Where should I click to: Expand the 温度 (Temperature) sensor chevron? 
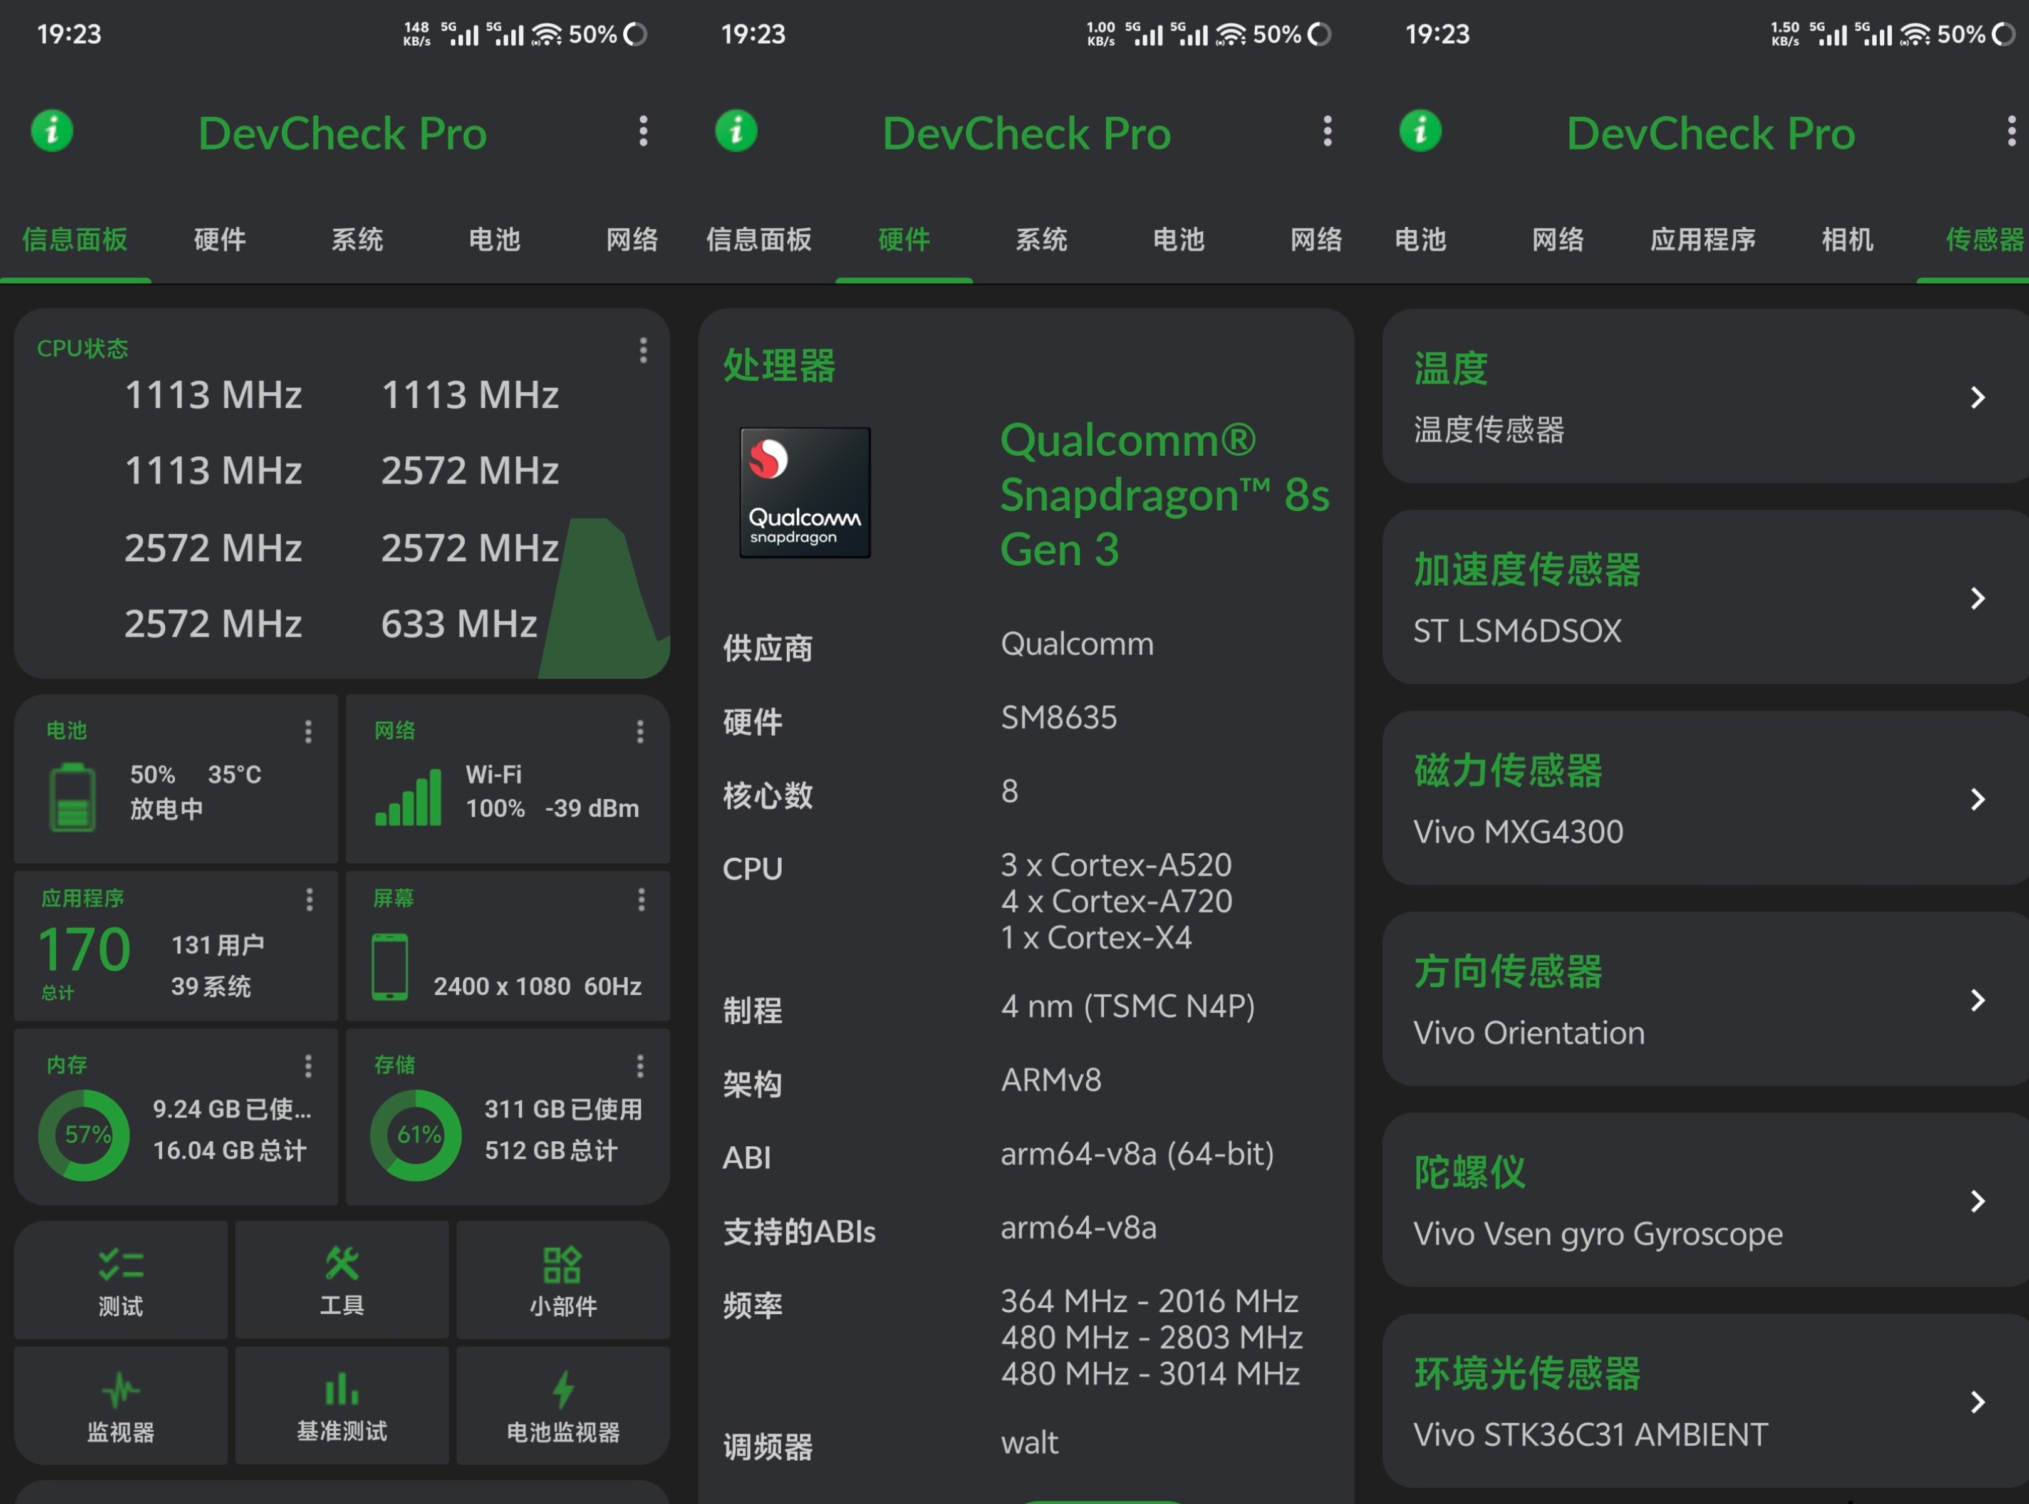(x=1977, y=398)
